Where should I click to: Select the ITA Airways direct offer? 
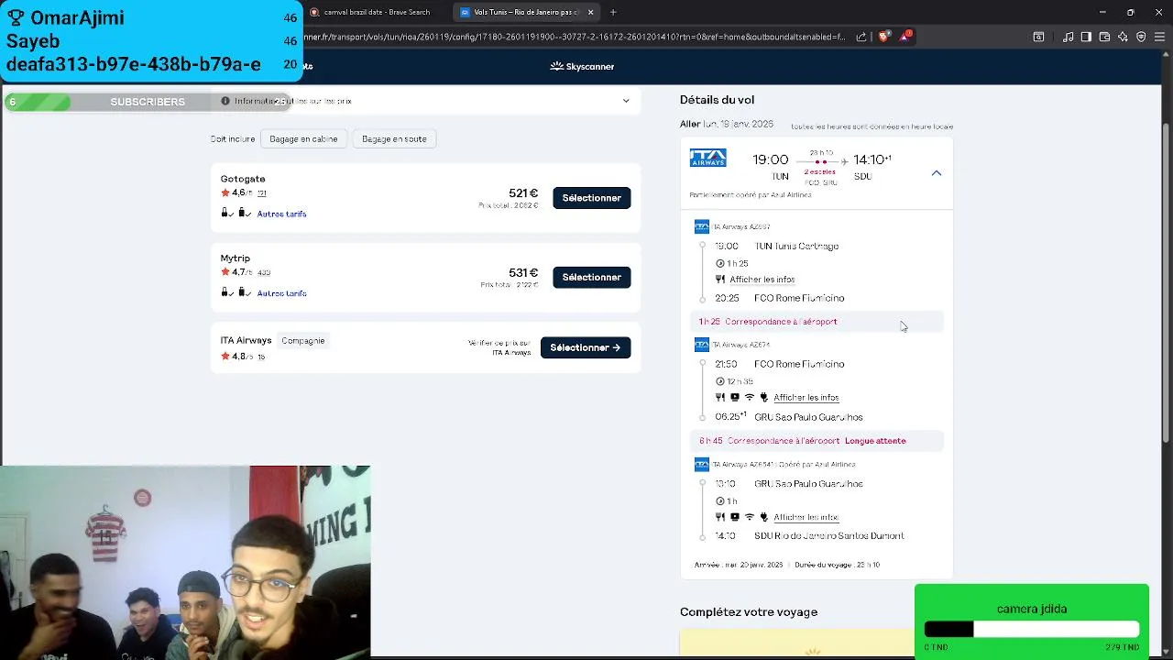coord(586,347)
